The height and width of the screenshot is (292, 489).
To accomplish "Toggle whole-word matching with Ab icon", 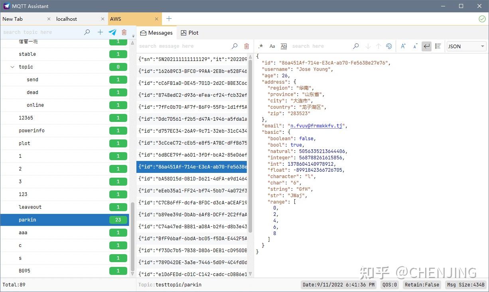I will (284, 46).
